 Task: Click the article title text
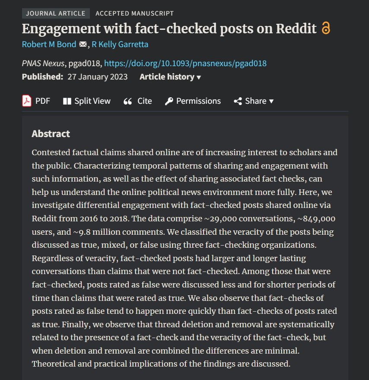[169, 29]
